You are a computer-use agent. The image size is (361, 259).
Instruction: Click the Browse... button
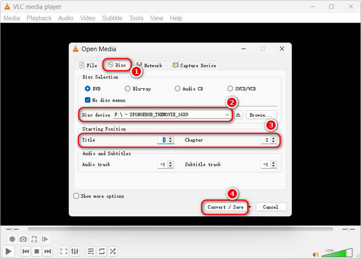[x=261, y=115]
